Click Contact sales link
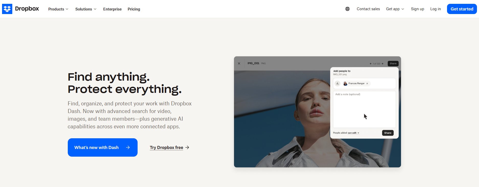This screenshot has width=479, height=187. coord(368,9)
